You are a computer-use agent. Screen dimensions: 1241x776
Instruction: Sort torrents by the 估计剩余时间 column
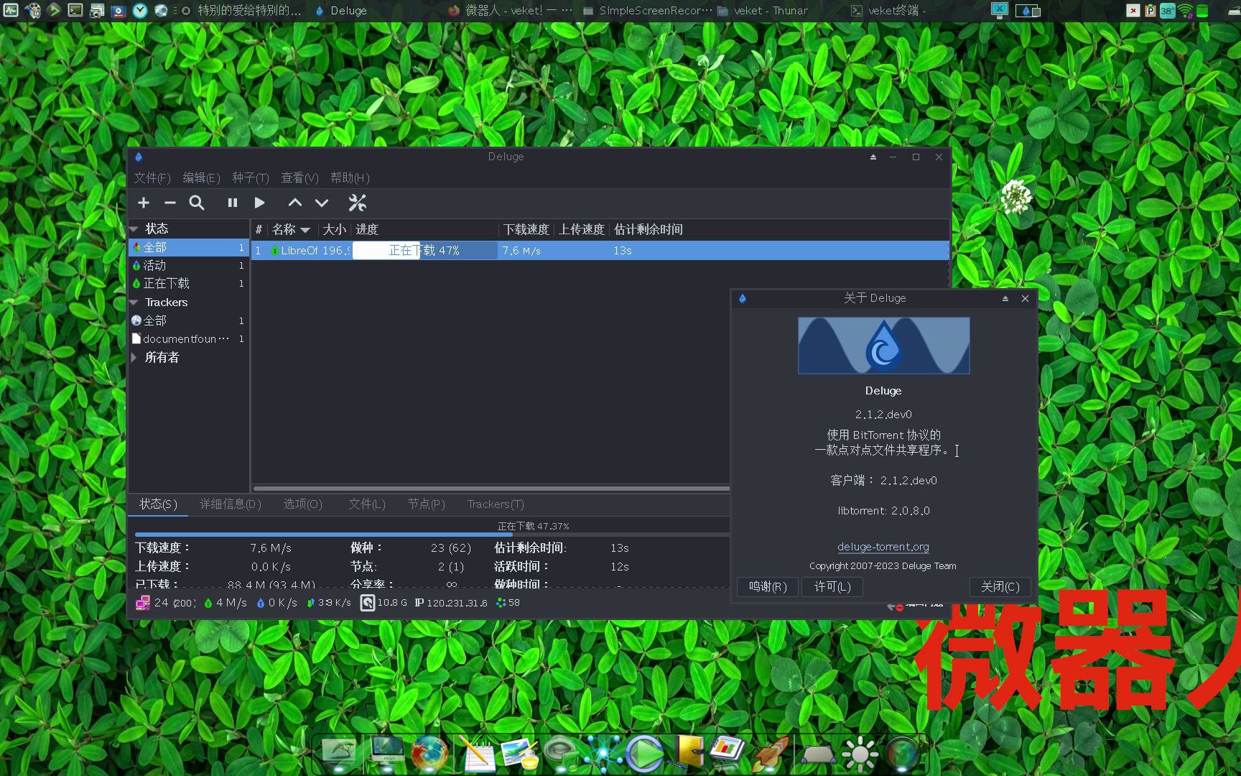[649, 229]
